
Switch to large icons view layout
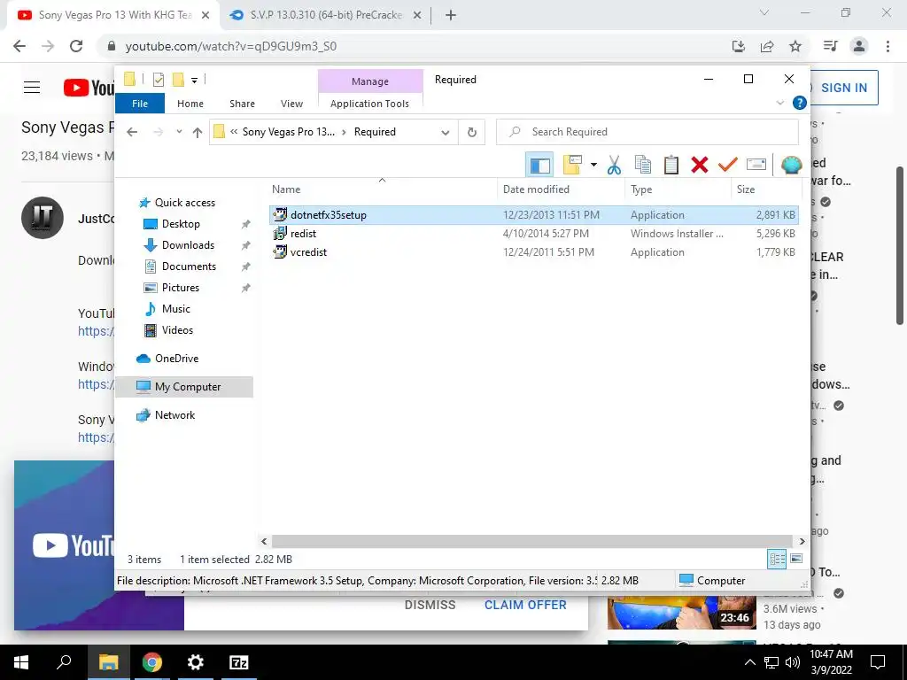pos(796,559)
